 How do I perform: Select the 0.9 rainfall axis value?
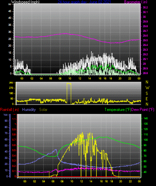click(x=14, y=130)
